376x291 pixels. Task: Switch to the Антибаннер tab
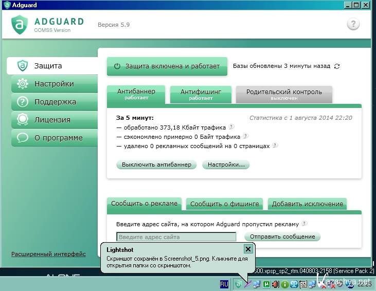pyautogui.click(x=136, y=94)
